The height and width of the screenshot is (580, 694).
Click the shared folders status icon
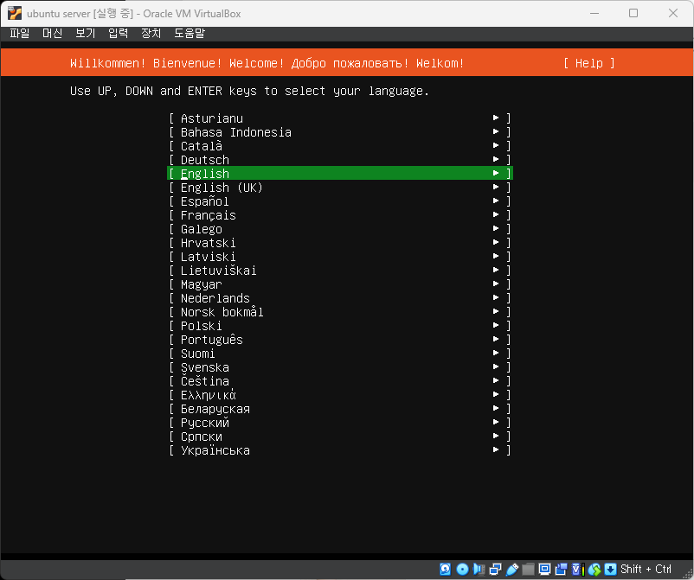pyautogui.click(x=528, y=569)
